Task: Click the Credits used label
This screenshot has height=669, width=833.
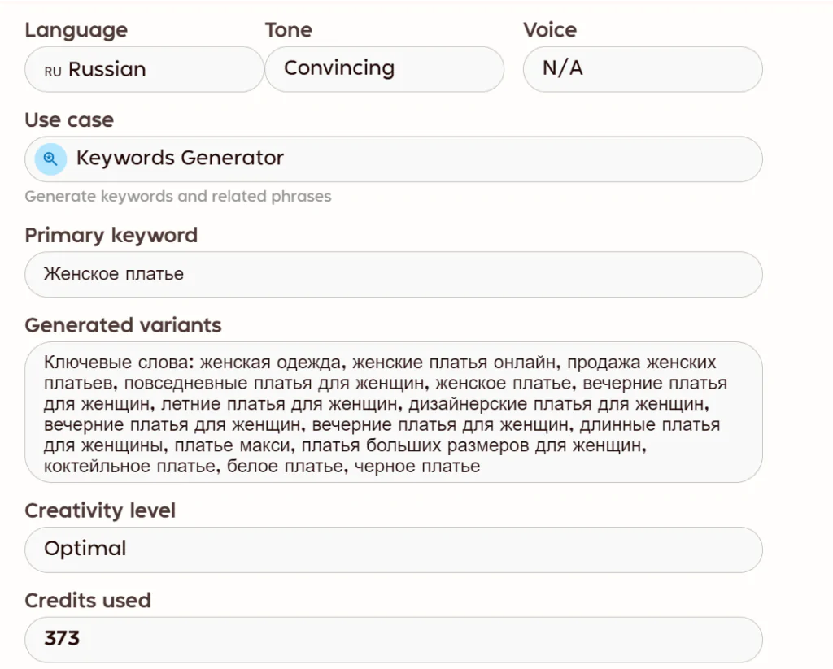Action: 88,600
